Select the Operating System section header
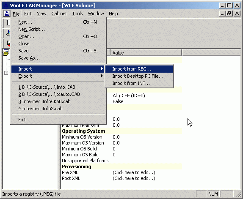This screenshot has width=243, height=199. [x=83, y=131]
